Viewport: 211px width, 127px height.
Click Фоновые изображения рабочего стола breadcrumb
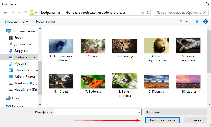tap(95, 13)
